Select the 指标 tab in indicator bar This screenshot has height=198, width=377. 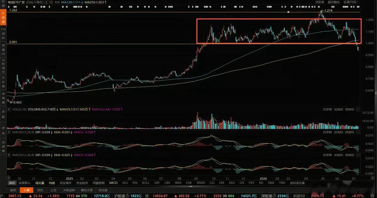click(x=12, y=183)
